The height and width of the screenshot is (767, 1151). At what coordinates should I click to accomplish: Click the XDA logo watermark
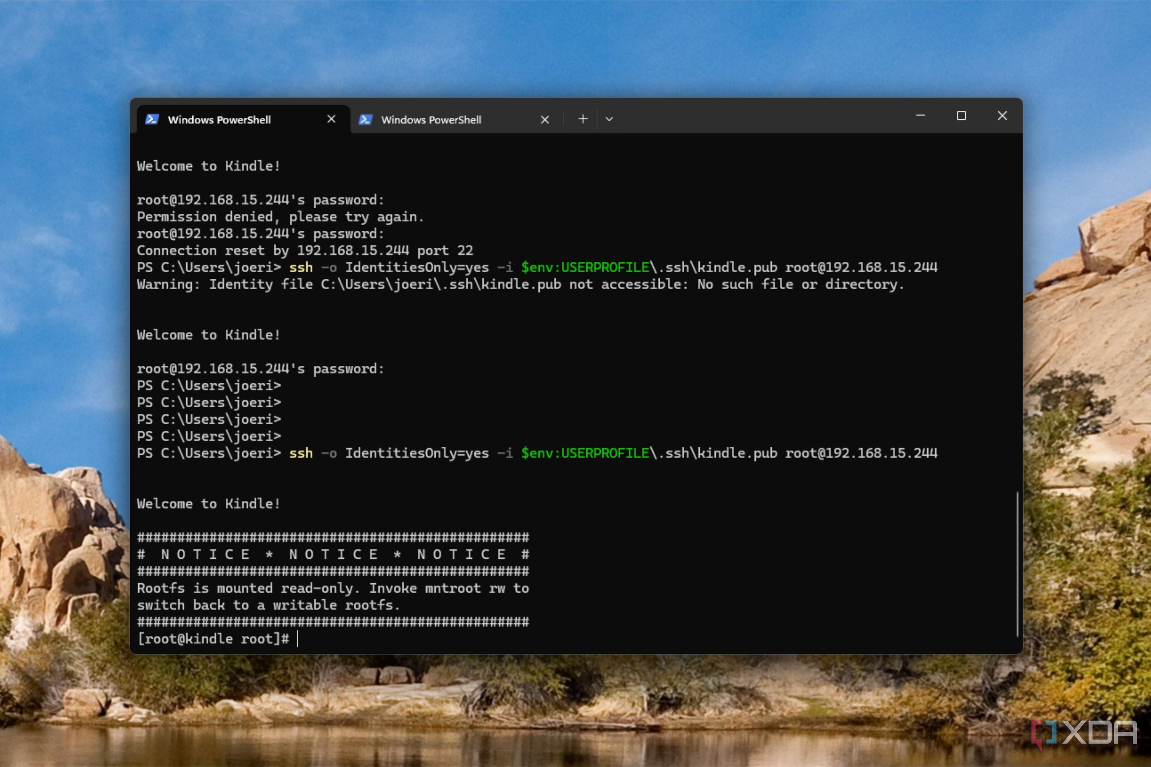(1084, 733)
